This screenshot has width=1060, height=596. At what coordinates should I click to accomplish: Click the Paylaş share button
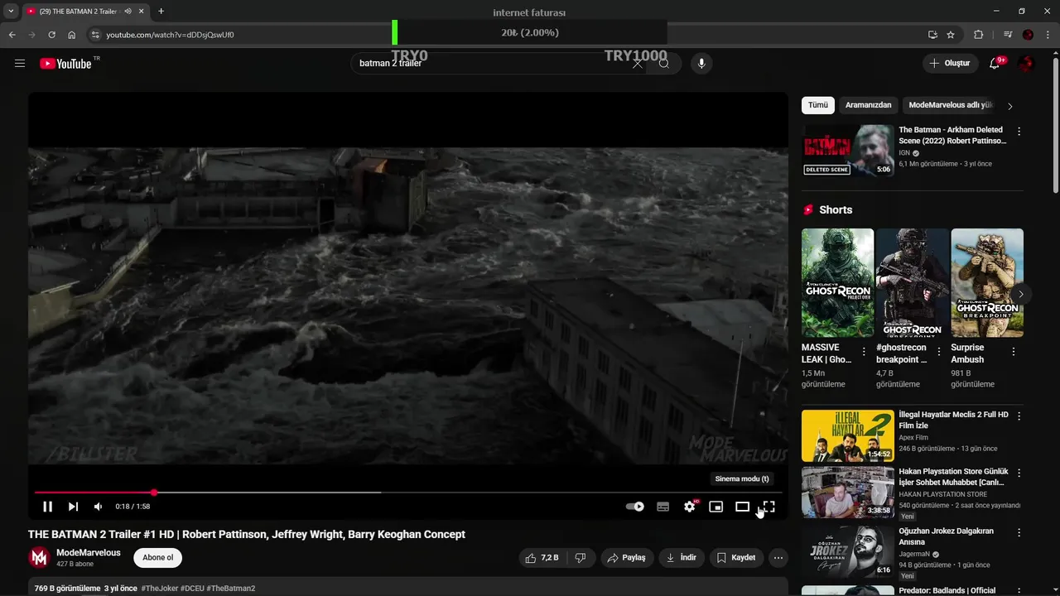626,558
